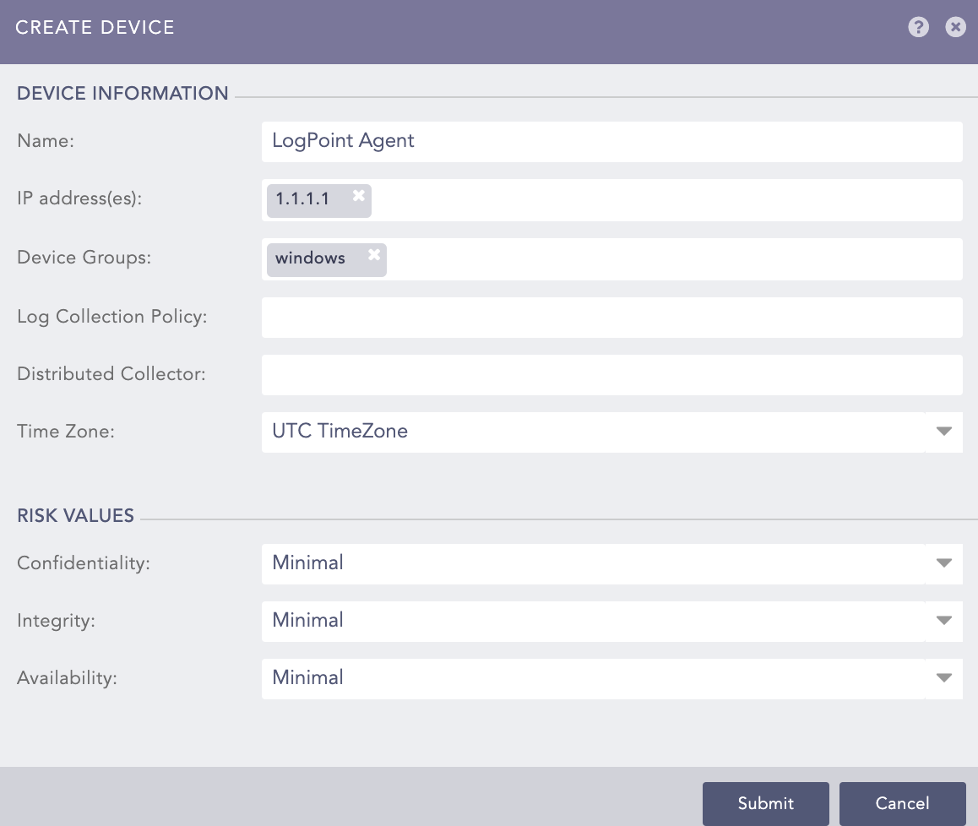Click the RISK VALUES section header
Image resolution: width=978 pixels, height=826 pixels.
click(75, 515)
